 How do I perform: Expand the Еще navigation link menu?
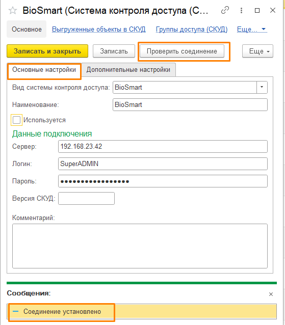(x=251, y=29)
